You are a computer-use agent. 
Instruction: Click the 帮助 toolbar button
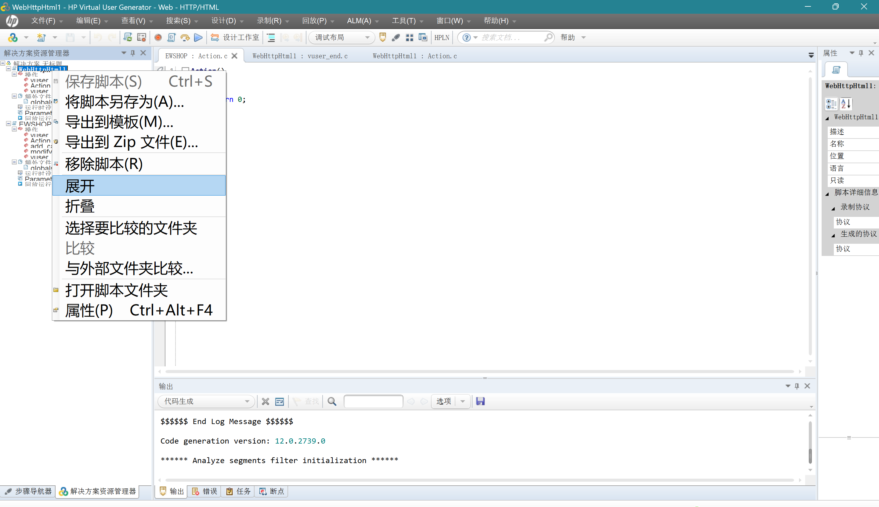573,37
